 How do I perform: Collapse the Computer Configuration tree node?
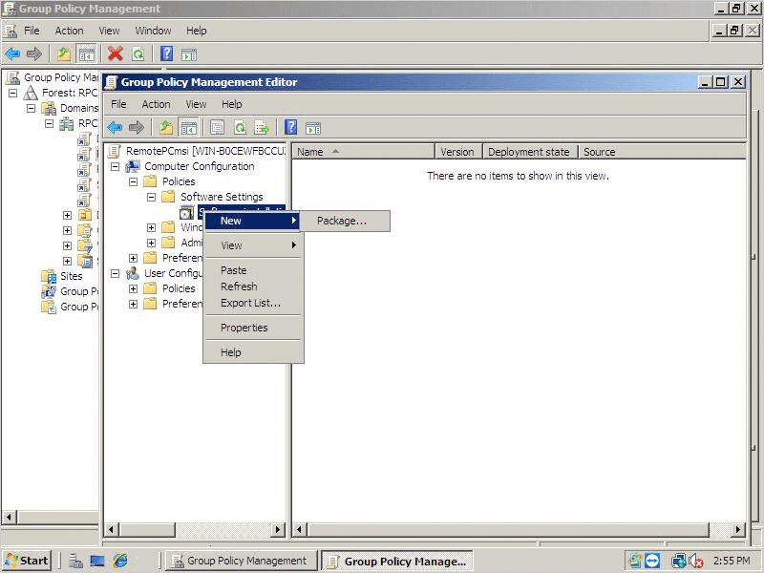click(x=116, y=166)
